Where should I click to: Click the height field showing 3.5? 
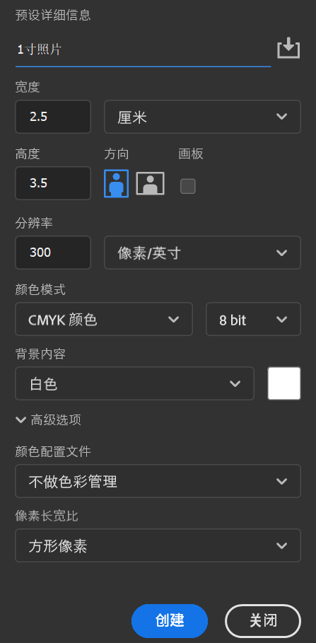point(53,183)
